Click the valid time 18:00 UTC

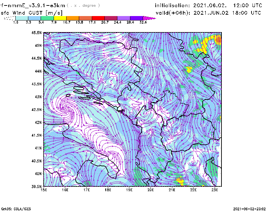click(246, 13)
